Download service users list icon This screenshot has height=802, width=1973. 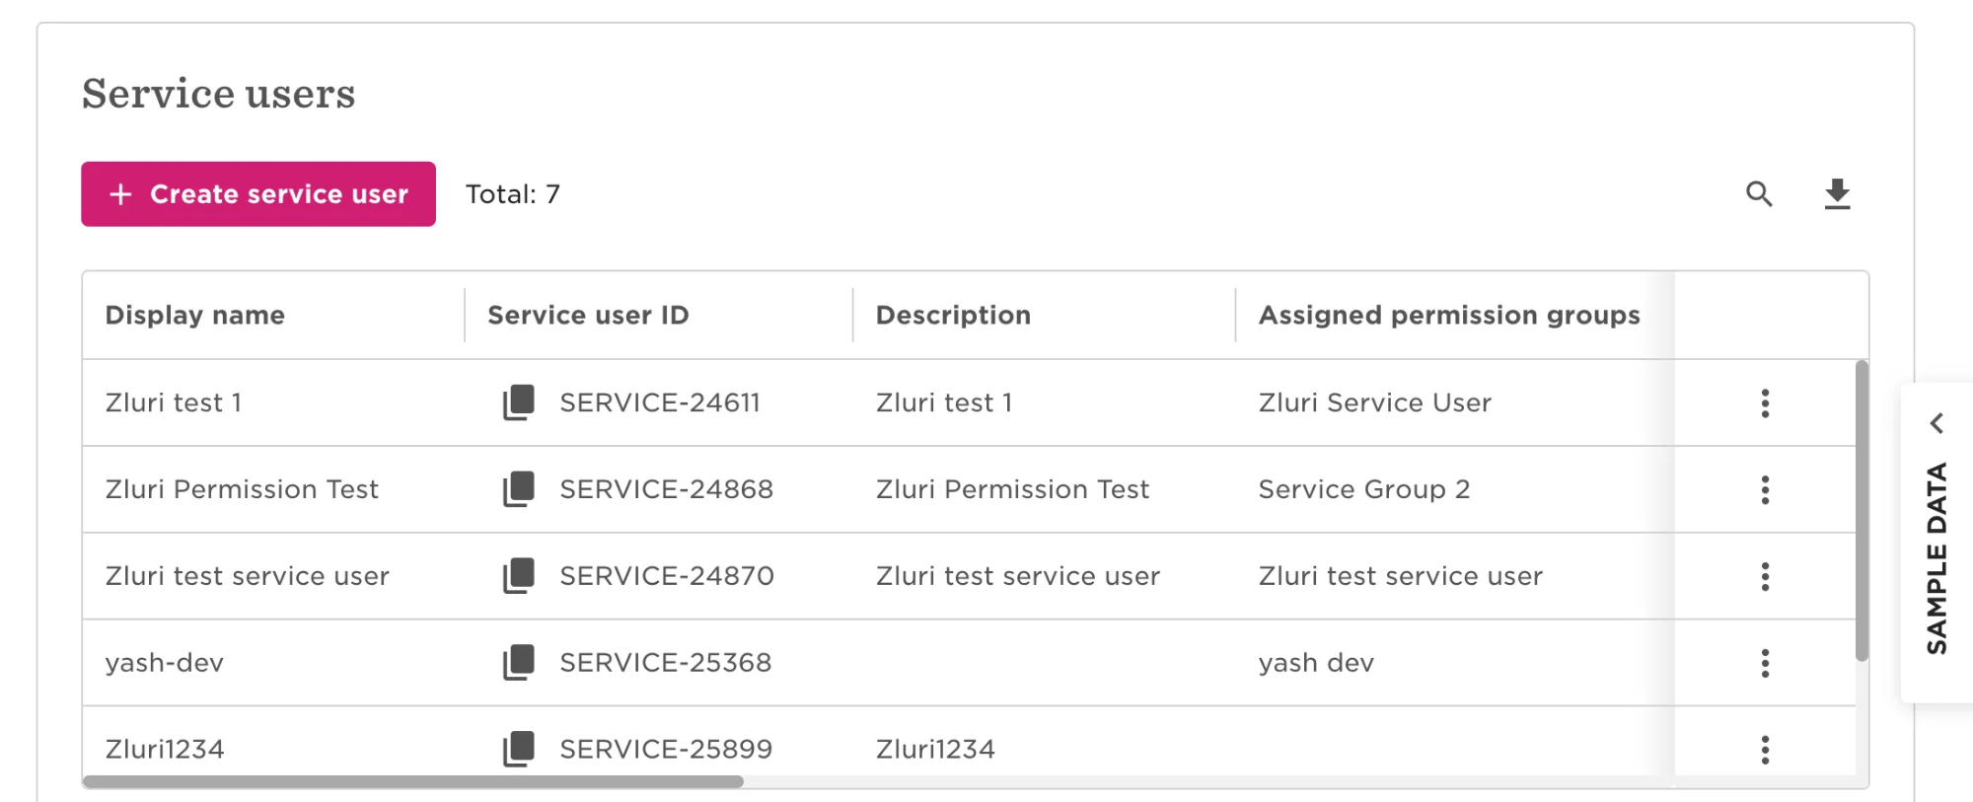pos(1837,194)
